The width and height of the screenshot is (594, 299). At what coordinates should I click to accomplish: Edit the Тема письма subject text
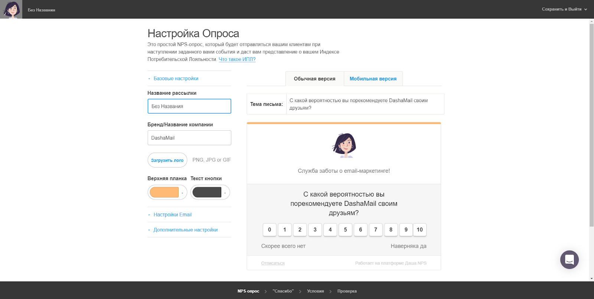(x=365, y=104)
